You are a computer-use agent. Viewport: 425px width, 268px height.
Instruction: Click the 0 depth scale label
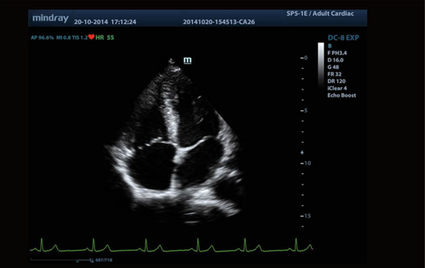coord(306,58)
